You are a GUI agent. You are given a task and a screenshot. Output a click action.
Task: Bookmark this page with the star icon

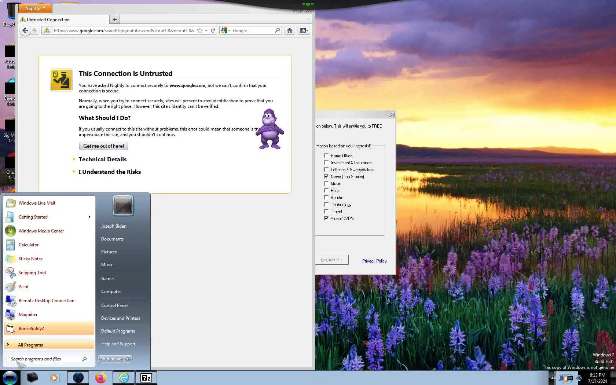200,30
